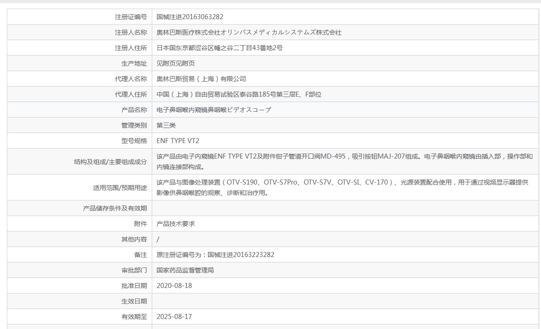Select the 生产地址 label

click(134, 63)
